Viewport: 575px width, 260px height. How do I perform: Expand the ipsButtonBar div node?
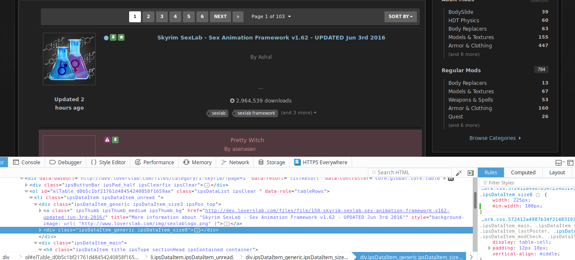pos(27,185)
